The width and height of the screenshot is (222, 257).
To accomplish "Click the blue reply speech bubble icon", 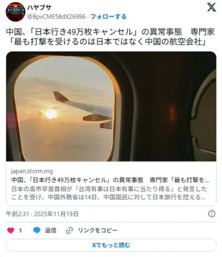I will click(x=37, y=230).
